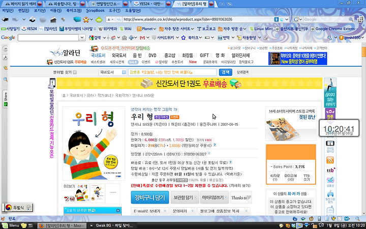This screenshot has width=366, height=229.
Task: Click in the URL address bar
Action: click(x=197, y=19)
